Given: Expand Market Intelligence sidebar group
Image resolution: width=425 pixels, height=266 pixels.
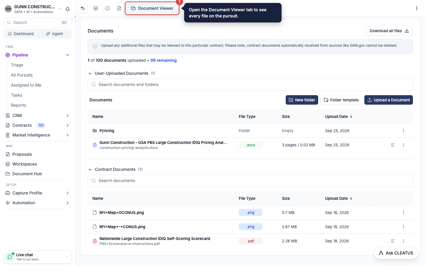Looking at the screenshot, I should (x=68, y=135).
